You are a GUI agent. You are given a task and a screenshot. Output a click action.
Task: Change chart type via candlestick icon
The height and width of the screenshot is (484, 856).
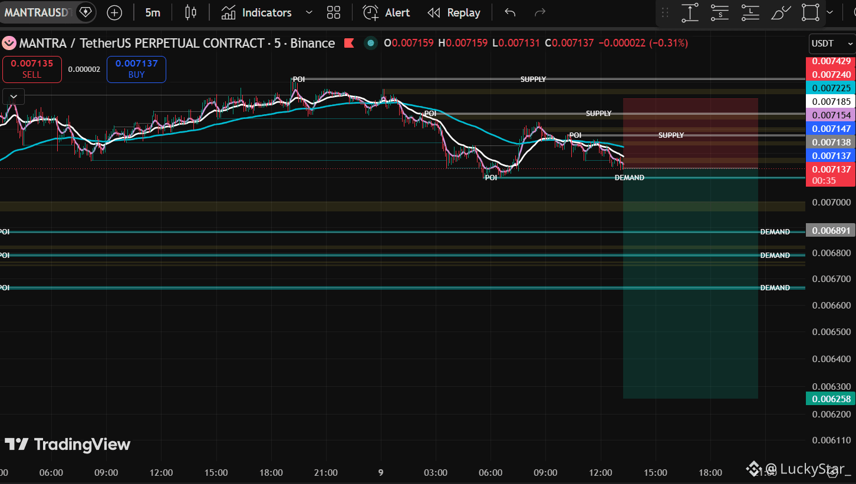pos(190,12)
